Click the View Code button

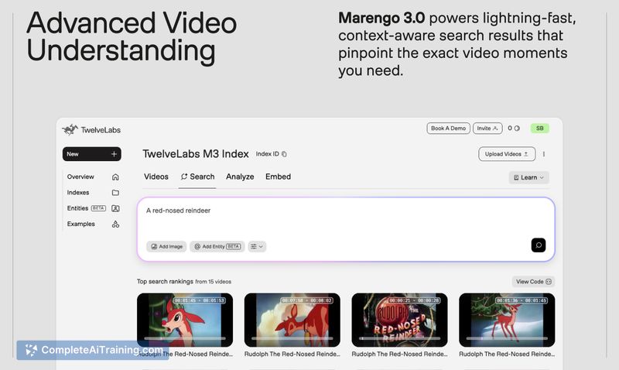coord(533,282)
